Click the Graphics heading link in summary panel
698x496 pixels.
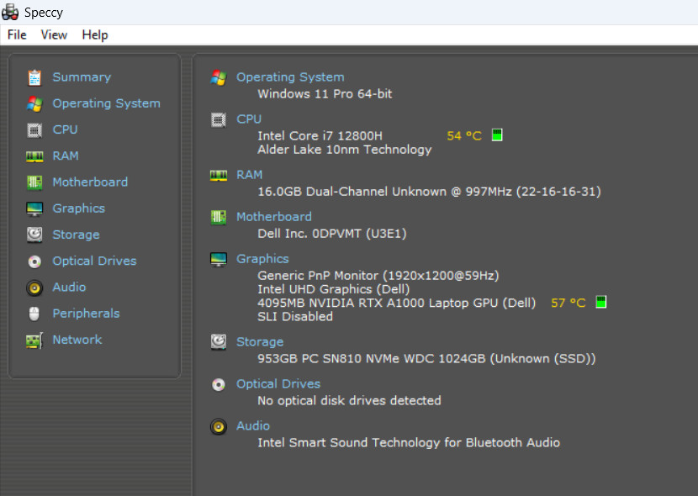pyautogui.click(x=262, y=258)
